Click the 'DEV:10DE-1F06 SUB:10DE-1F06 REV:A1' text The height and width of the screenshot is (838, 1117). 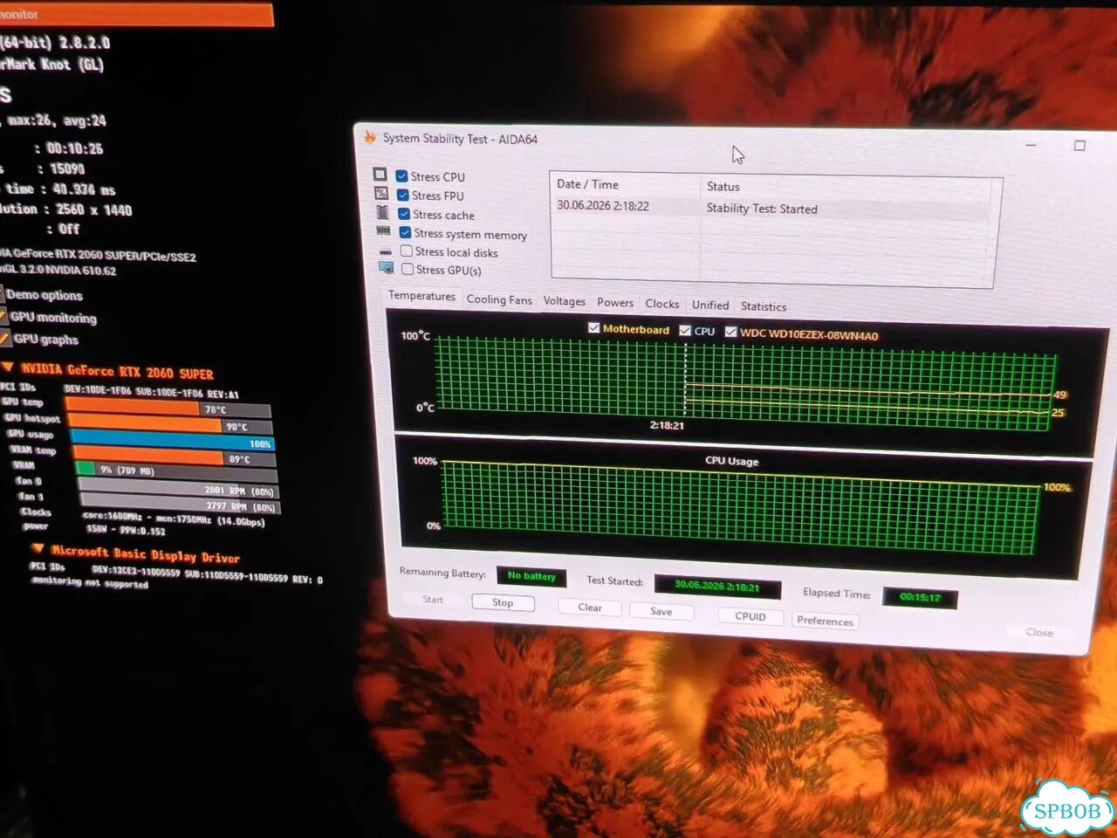151,392
